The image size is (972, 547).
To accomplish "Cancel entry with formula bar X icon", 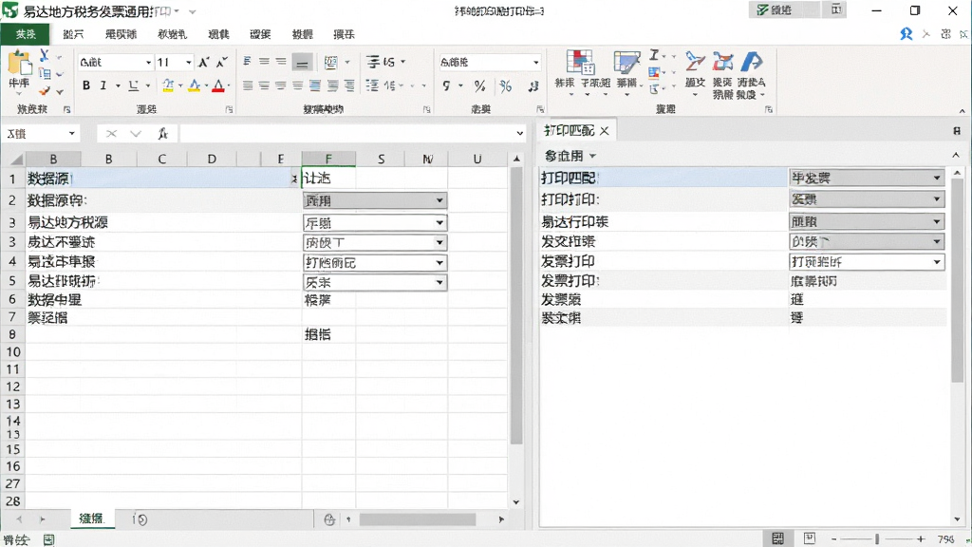I will pos(112,133).
